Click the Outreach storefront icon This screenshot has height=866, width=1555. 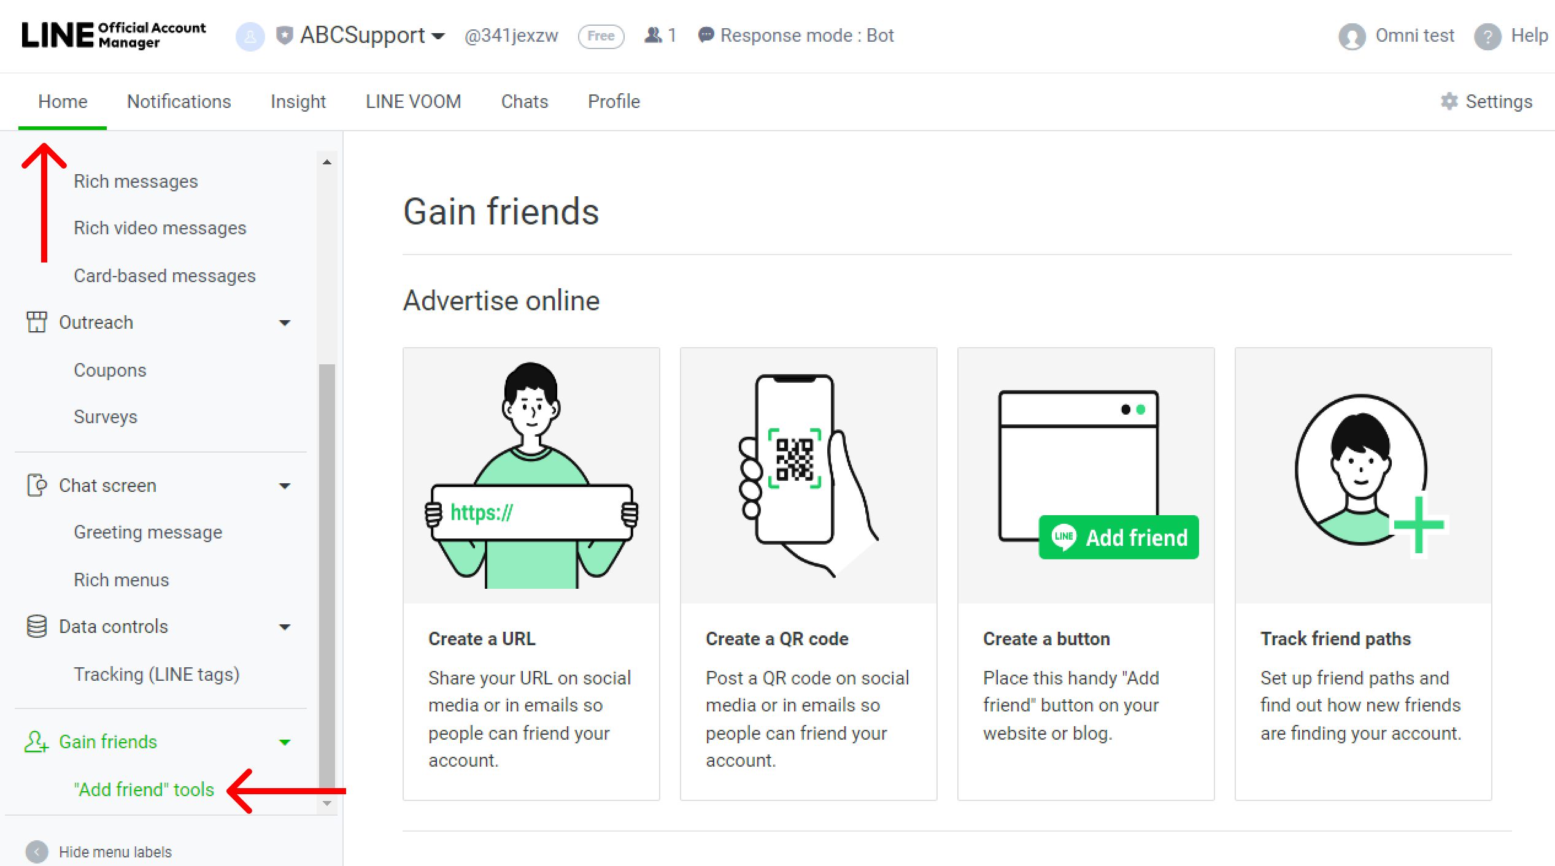pyautogui.click(x=36, y=322)
